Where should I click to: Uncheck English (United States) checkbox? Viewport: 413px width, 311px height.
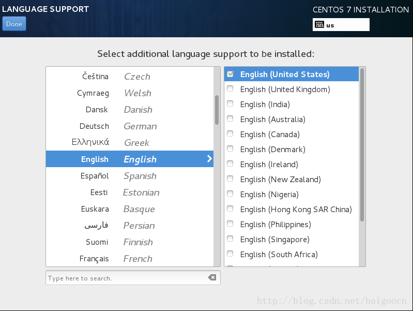pyautogui.click(x=230, y=74)
